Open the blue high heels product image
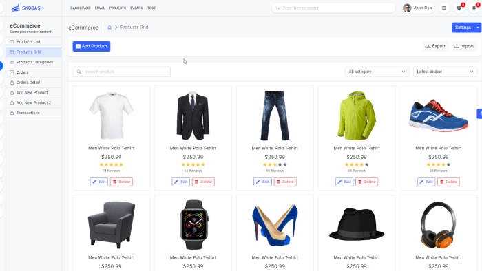 pos(275,225)
